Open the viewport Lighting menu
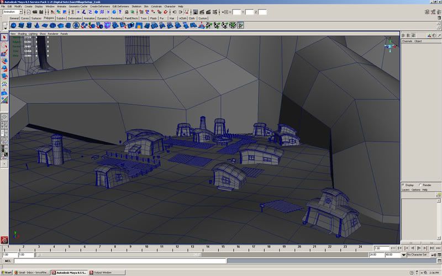The image size is (442, 276). pyautogui.click(x=33, y=34)
